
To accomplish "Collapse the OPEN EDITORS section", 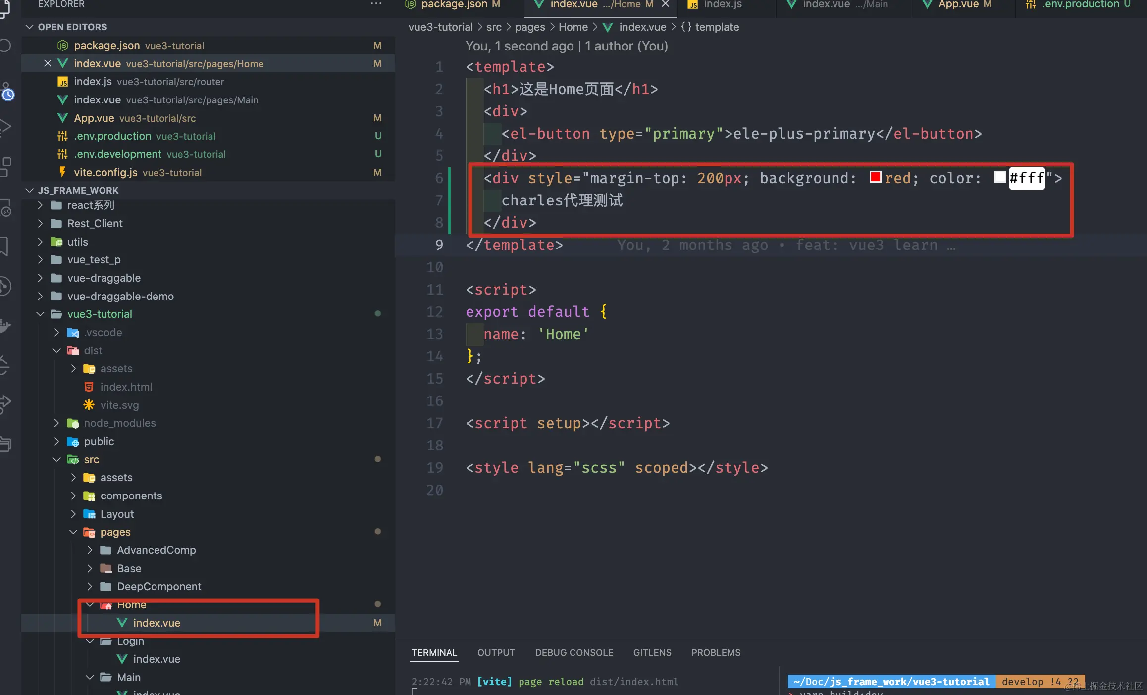I will point(30,27).
